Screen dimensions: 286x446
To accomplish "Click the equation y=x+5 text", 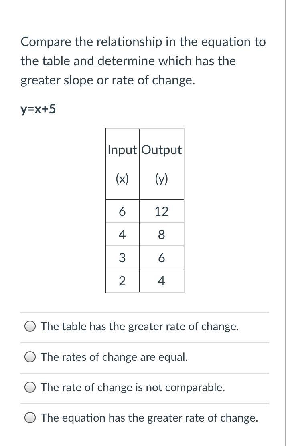I will tap(38, 109).
